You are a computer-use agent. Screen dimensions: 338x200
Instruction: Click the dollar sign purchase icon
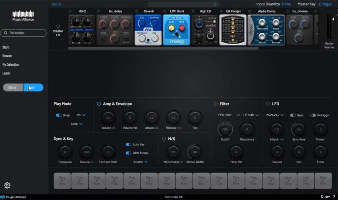coord(322,197)
